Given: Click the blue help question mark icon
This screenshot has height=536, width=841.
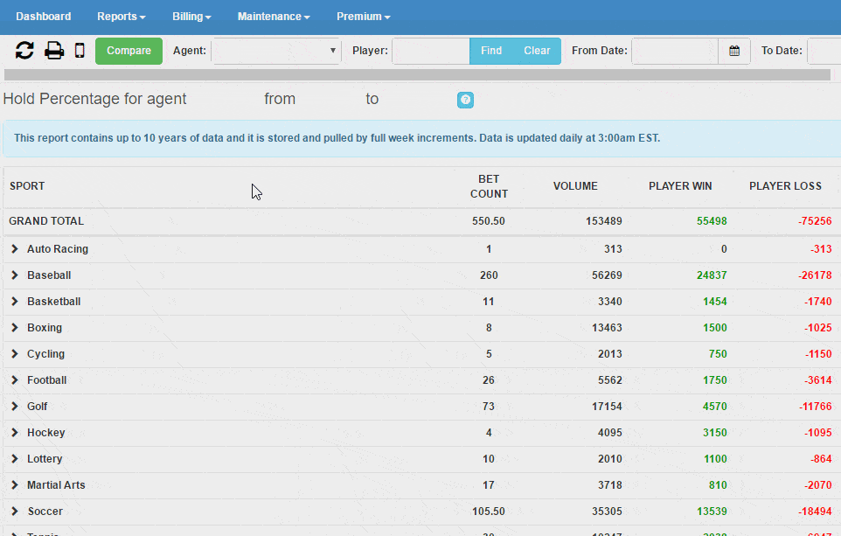Looking at the screenshot, I should [466, 100].
